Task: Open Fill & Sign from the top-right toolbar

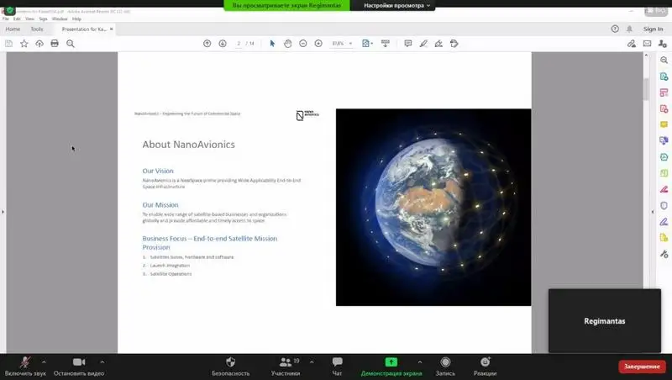Action: 632,44
